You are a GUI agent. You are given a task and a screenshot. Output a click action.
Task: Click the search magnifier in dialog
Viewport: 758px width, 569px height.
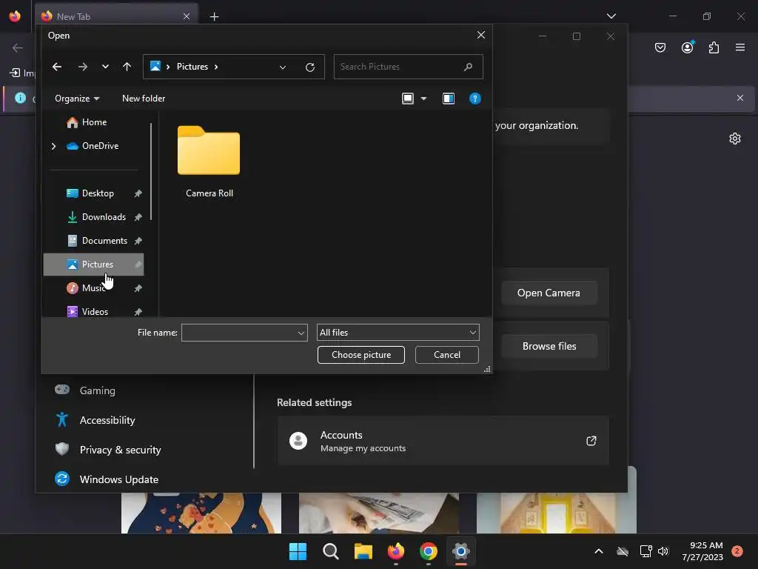(x=468, y=67)
